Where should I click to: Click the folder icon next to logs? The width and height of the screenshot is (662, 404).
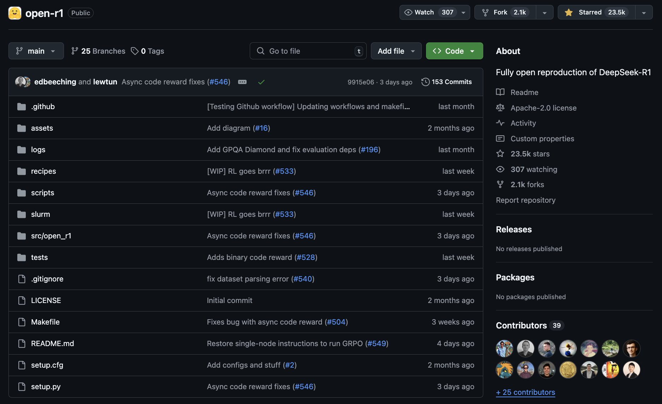(x=22, y=150)
